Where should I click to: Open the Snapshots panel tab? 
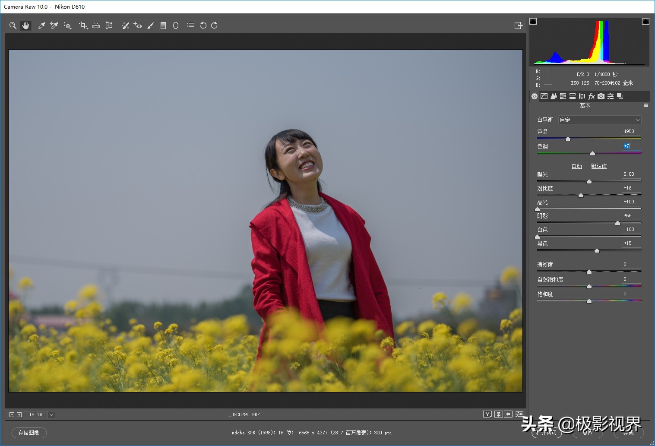click(x=620, y=96)
